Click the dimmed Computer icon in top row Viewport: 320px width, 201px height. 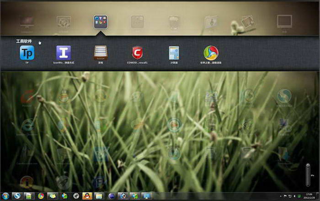point(27,22)
